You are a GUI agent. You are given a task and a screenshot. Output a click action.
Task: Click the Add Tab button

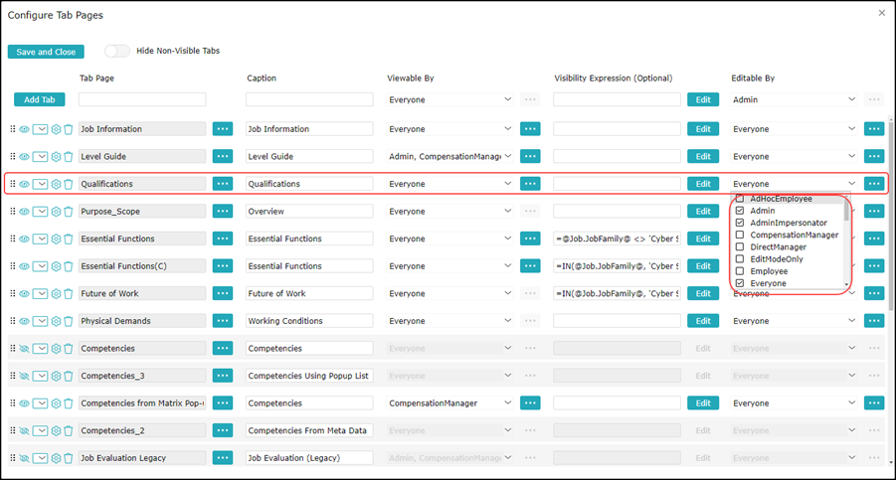(x=40, y=99)
